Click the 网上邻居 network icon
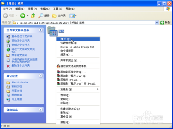173x129 pixels. click(8, 99)
